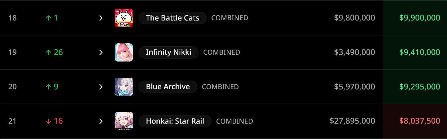Click COMBINED label next to Infinity Nikki
447x139 pixels.
click(x=222, y=52)
